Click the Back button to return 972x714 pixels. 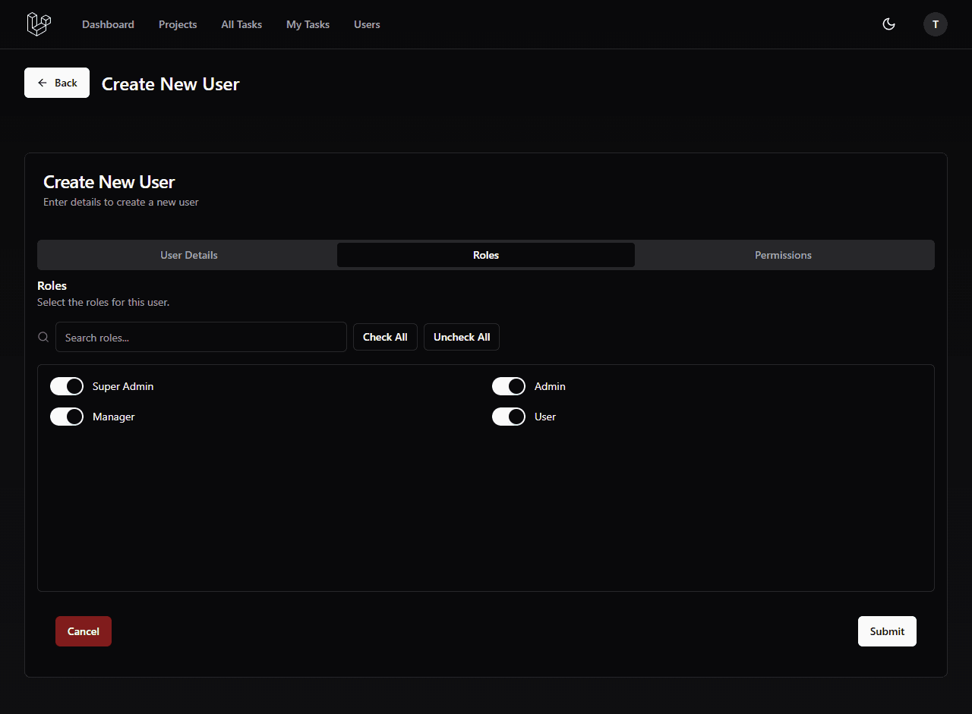pyautogui.click(x=56, y=82)
